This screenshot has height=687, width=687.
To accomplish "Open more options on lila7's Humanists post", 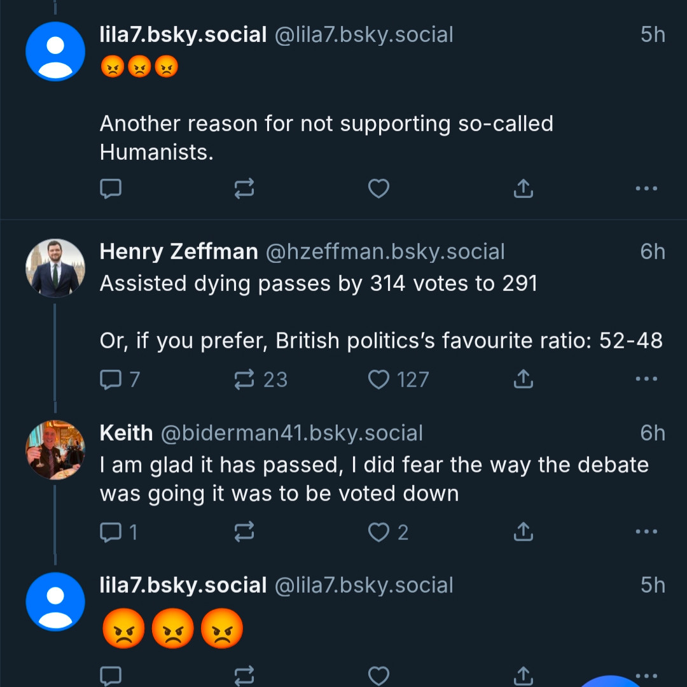I will pyautogui.click(x=646, y=188).
